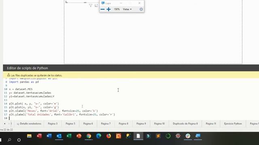Open the red web-like app on taskbar
Viewport: 259px width, 145px height.
[x=178, y=136]
